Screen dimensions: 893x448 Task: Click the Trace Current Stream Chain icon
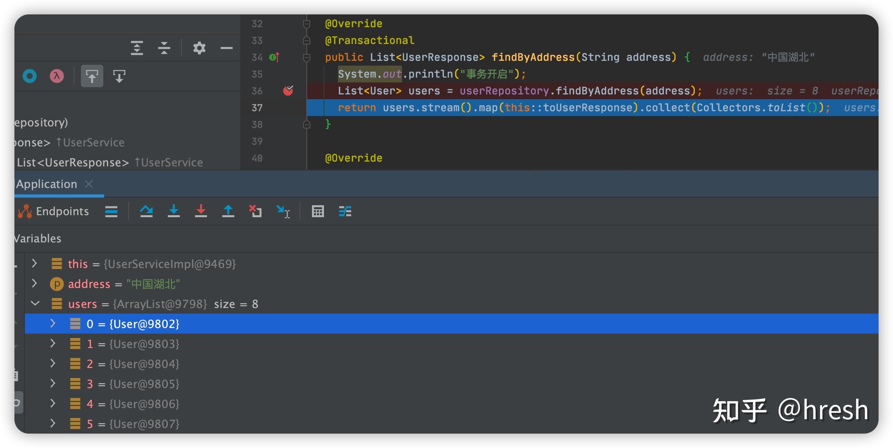[345, 211]
